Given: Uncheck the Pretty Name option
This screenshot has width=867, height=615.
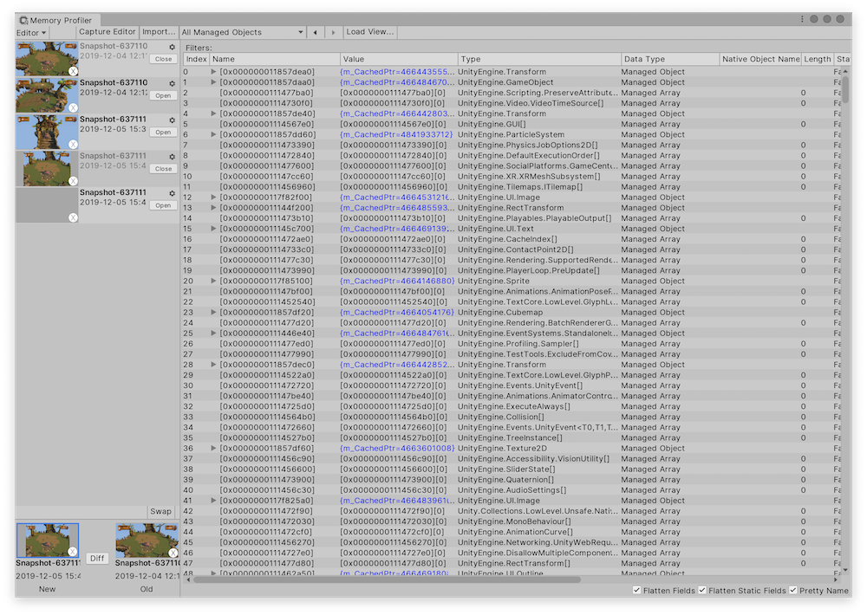Looking at the screenshot, I should (792, 590).
